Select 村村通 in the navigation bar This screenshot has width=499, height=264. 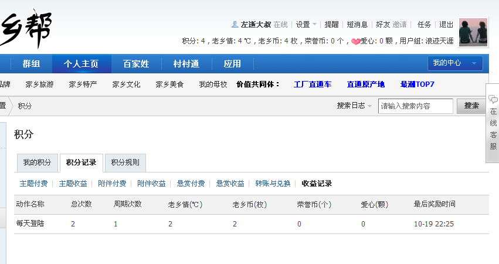pyautogui.click(x=186, y=64)
